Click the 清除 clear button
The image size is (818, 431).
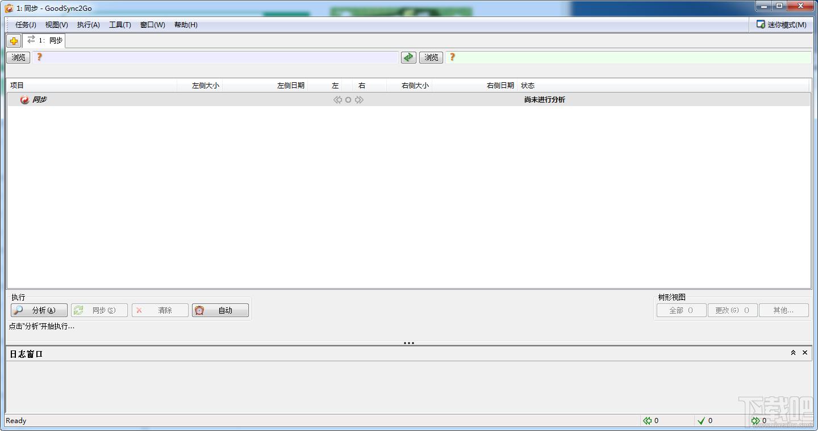pos(160,310)
